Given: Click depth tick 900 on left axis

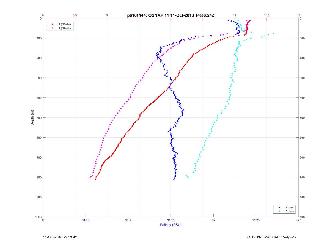Looking at the screenshot, I should click(39, 197).
